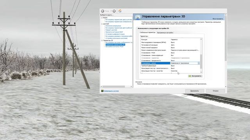The image size is (250, 140).
Task: Select Фильтрация текстур - анизотропная оптимизация row
Action: pos(170,68)
